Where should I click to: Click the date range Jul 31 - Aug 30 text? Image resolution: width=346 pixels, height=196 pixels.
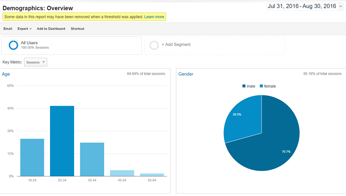point(301,7)
